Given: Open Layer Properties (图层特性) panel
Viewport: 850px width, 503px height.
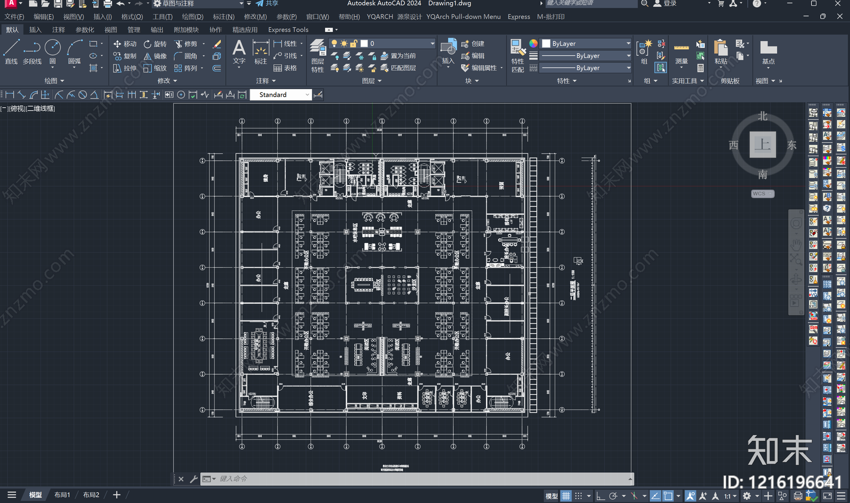Looking at the screenshot, I should [x=318, y=56].
